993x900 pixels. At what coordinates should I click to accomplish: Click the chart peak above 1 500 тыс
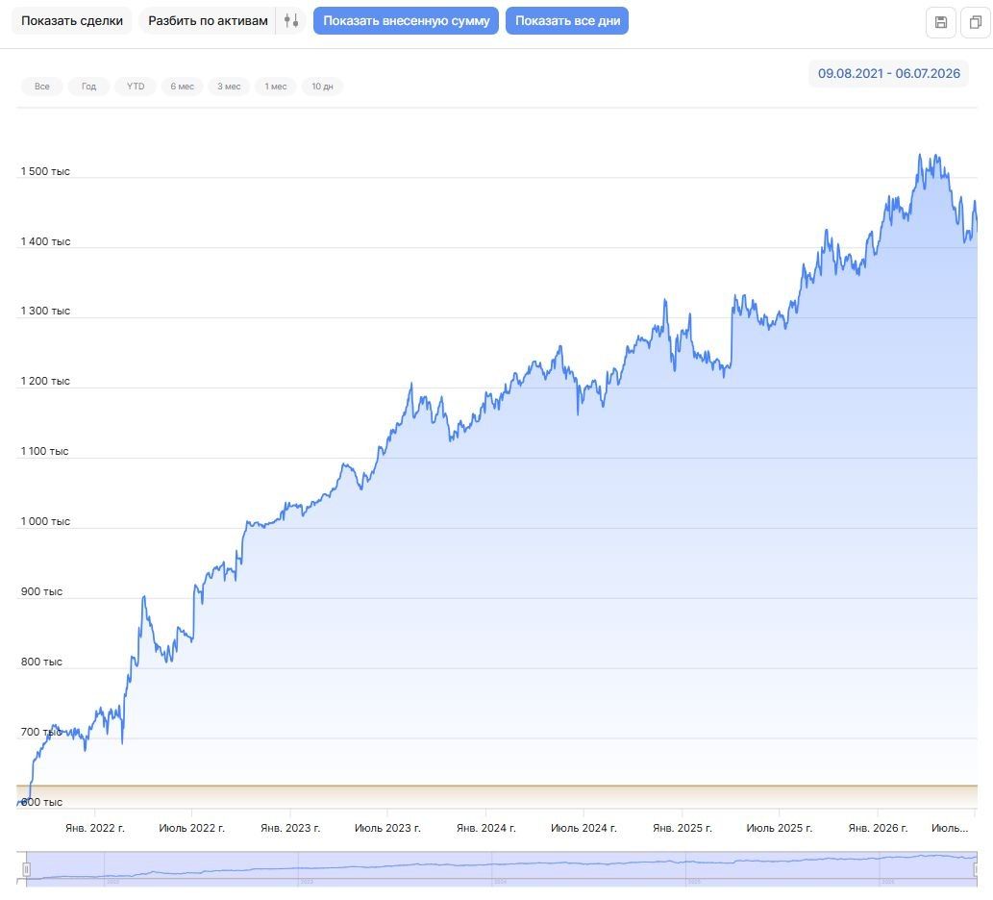pyautogui.click(x=920, y=155)
